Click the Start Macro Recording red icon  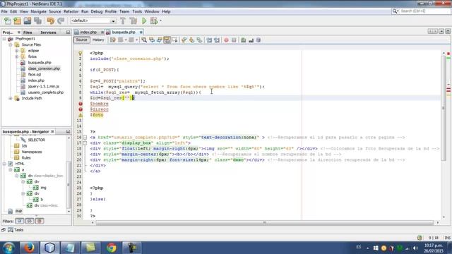(x=226, y=40)
